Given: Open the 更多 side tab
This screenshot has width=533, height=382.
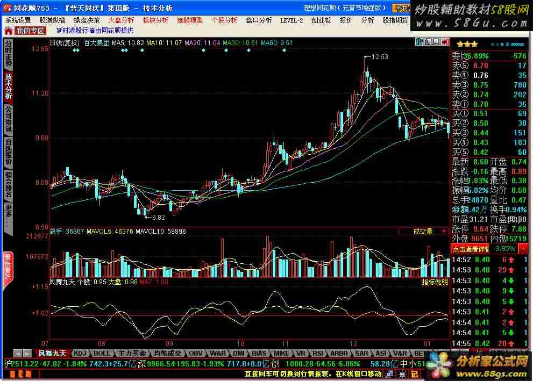Looking at the screenshot, I should click(x=8, y=217).
